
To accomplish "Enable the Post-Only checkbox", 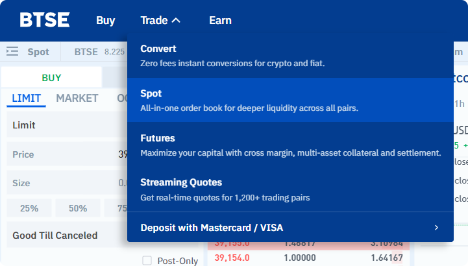I will 147,260.
